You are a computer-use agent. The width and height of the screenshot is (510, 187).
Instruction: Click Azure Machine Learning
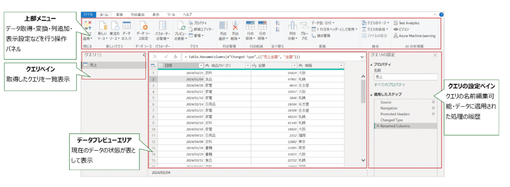coord(414,36)
